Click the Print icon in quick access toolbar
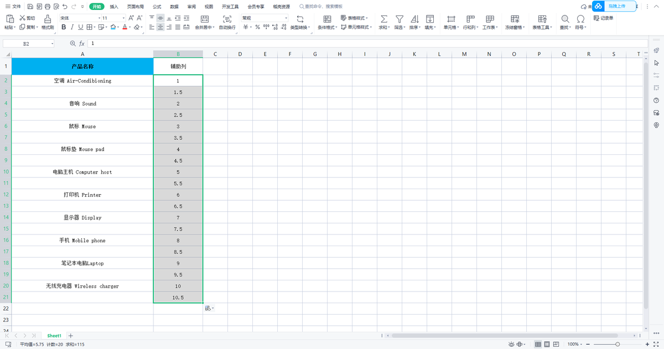 pos(48,7)
